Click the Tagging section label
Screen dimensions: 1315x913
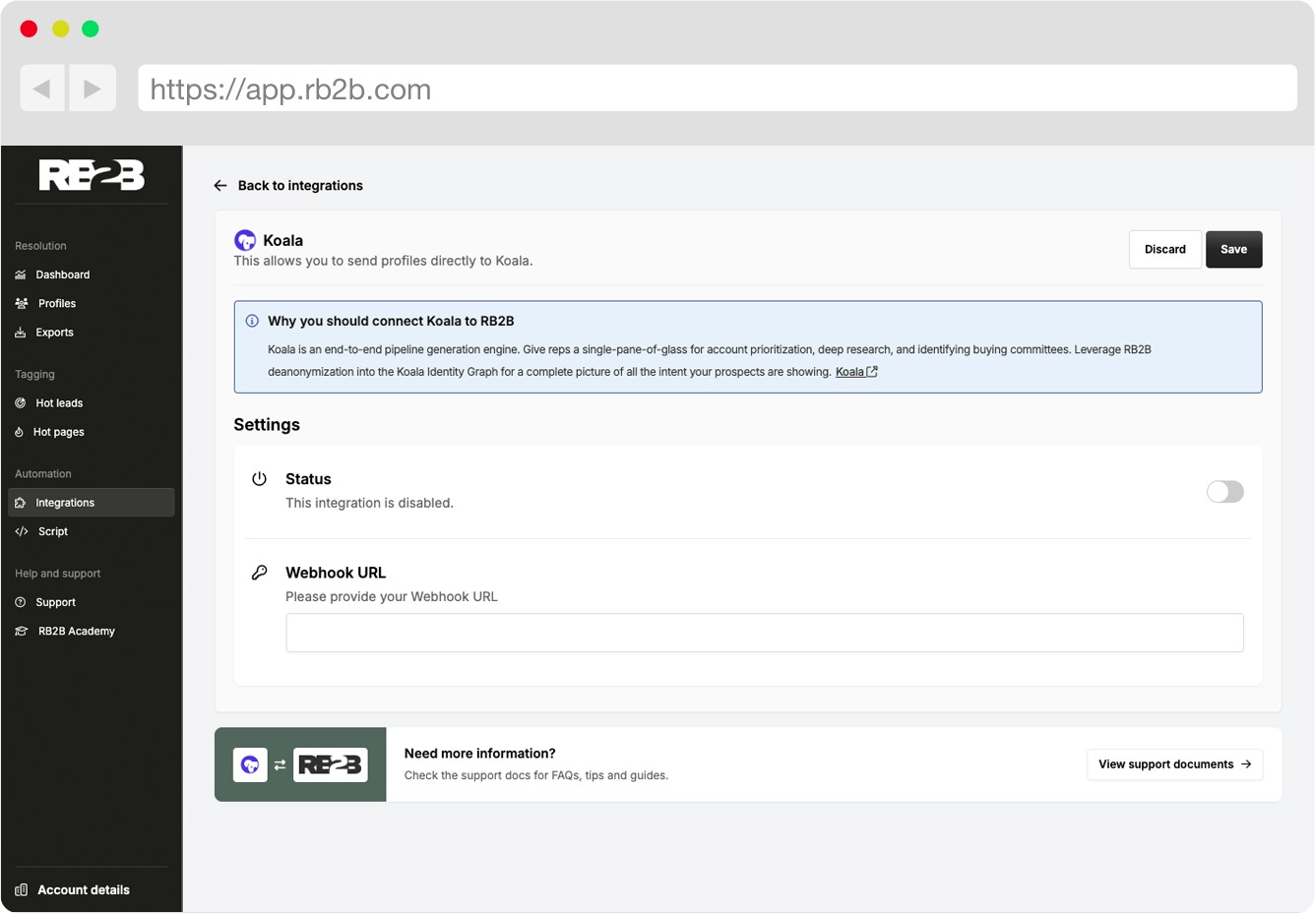[34, 375]
